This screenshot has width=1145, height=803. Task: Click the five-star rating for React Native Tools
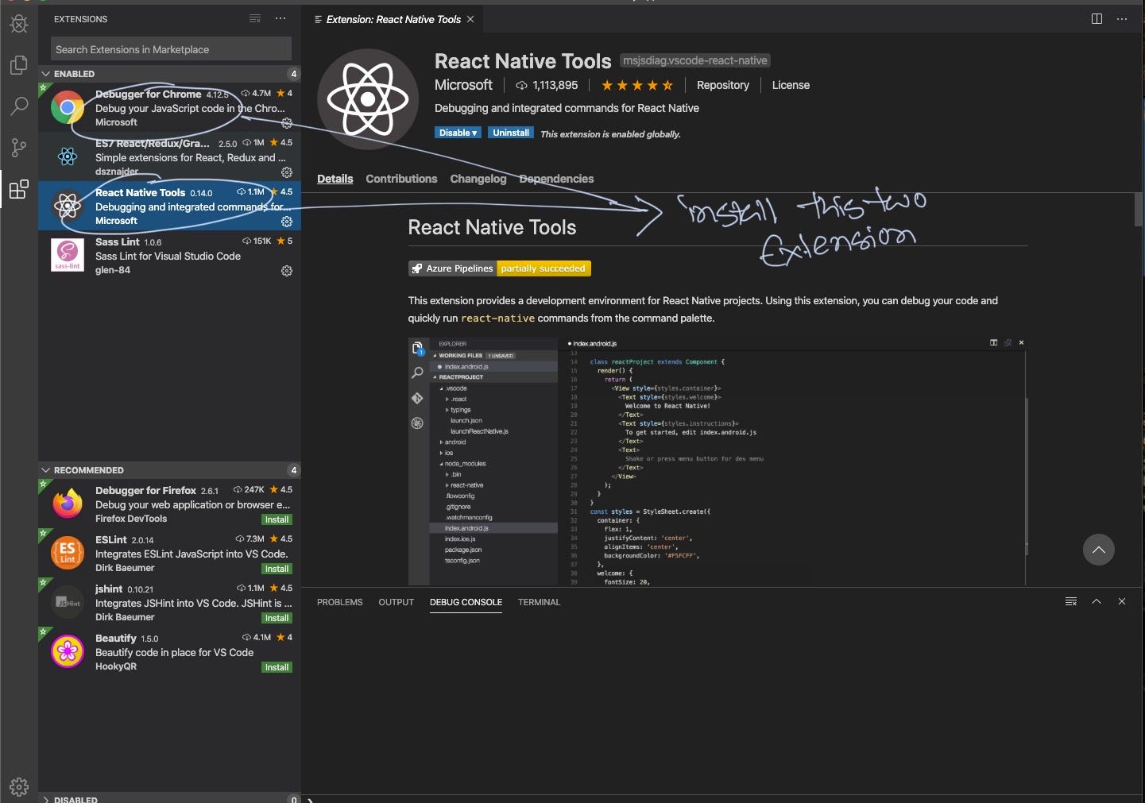[x=637, y=85]
